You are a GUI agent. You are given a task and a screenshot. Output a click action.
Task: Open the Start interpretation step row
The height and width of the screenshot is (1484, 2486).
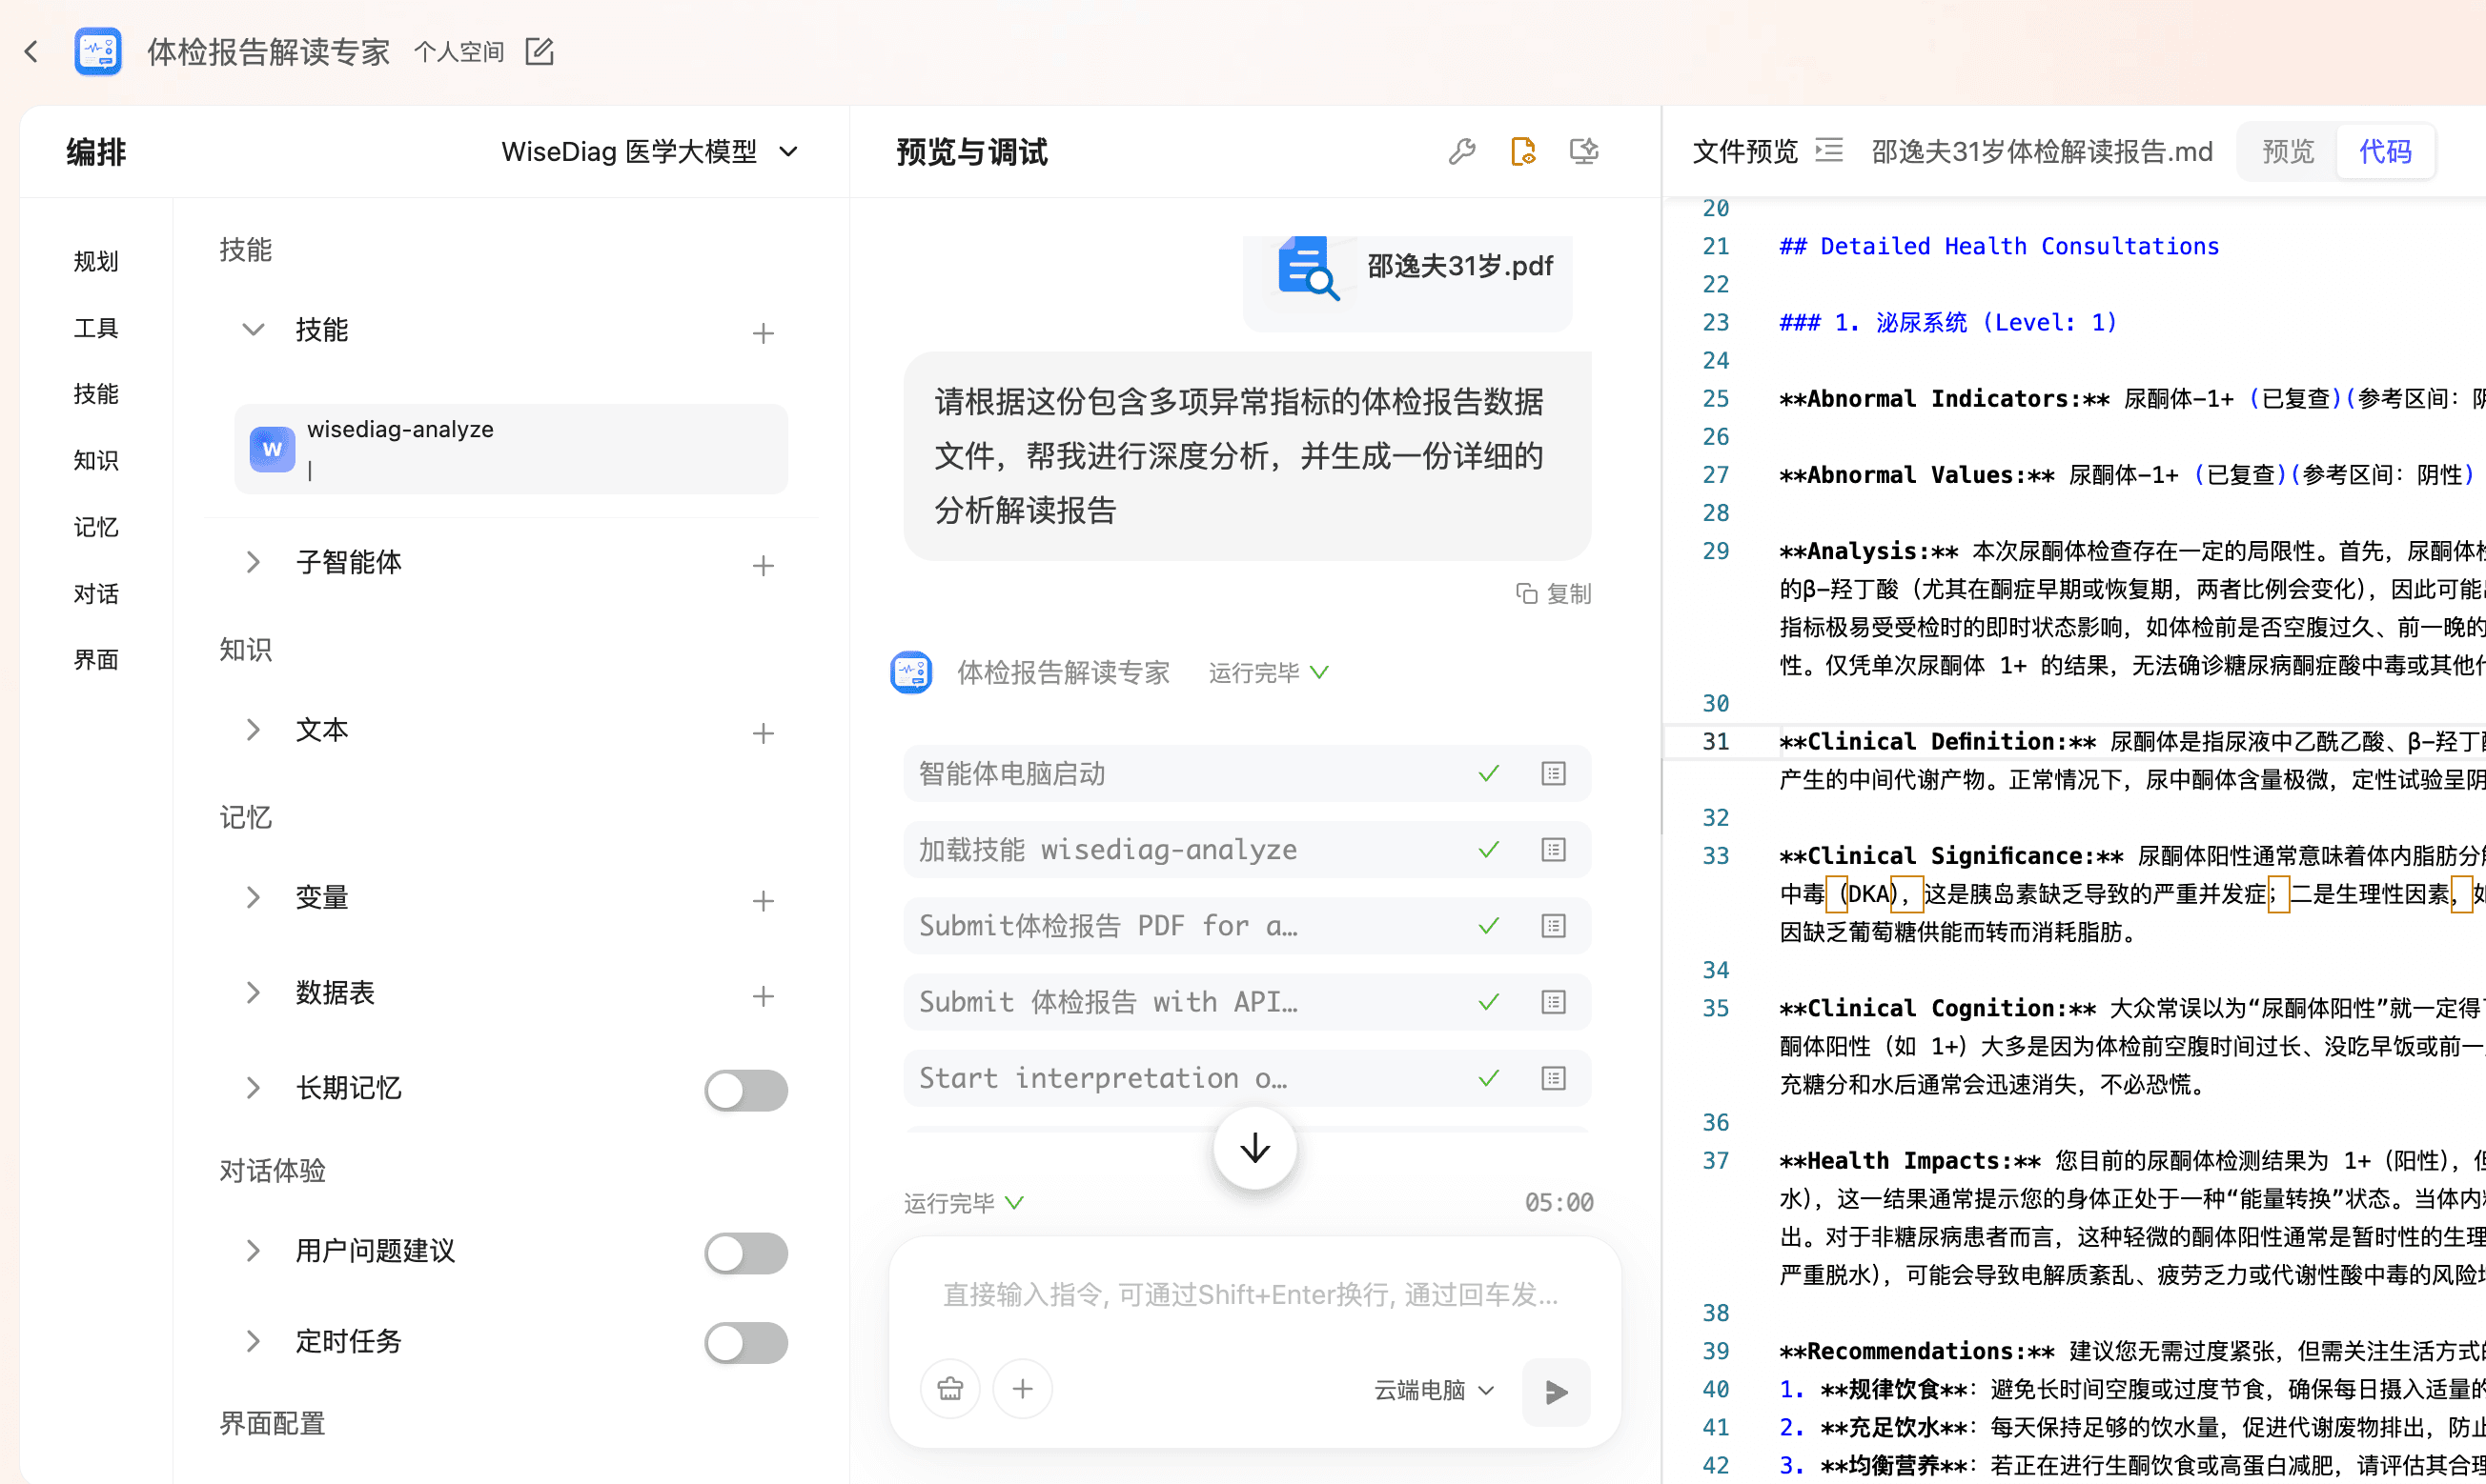pos(1246,1077)
